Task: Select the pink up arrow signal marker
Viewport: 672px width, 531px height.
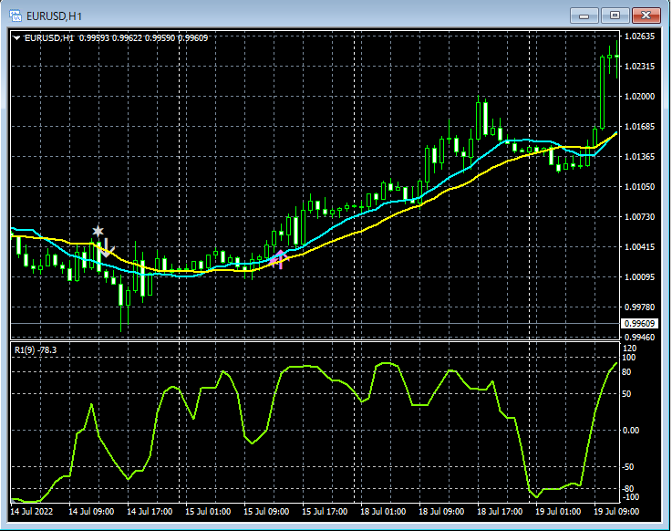Action: click(280, 259)
